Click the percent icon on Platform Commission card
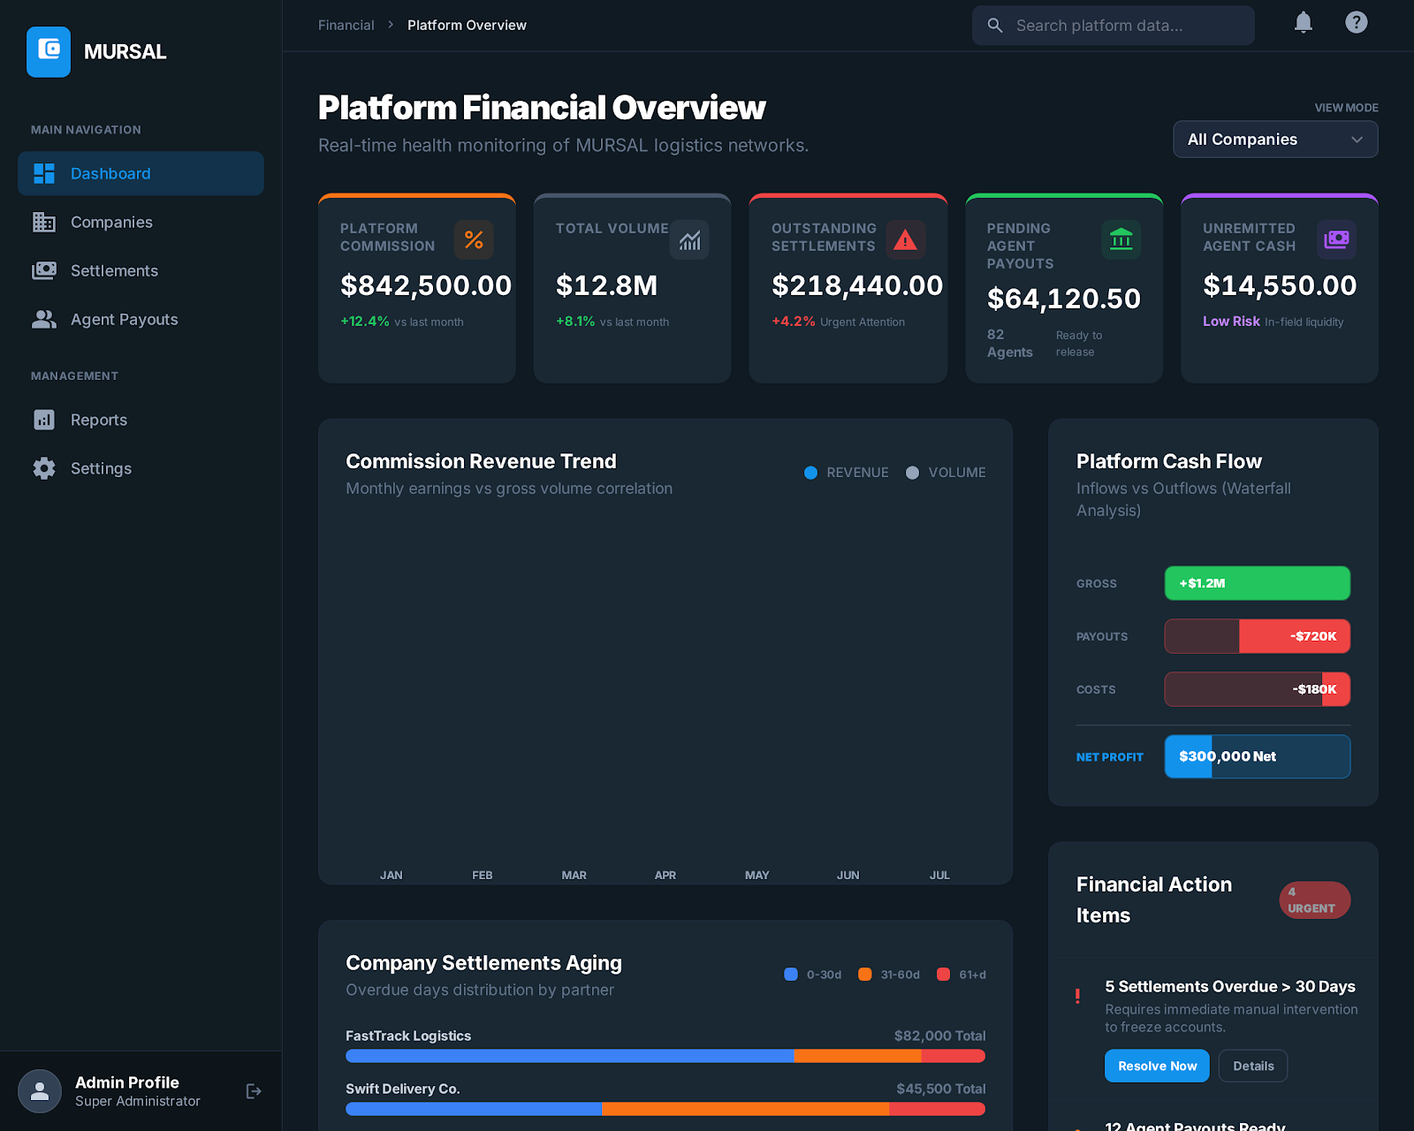Image resolution: width=1414 pixels, height=1131 pixels. 474,239
